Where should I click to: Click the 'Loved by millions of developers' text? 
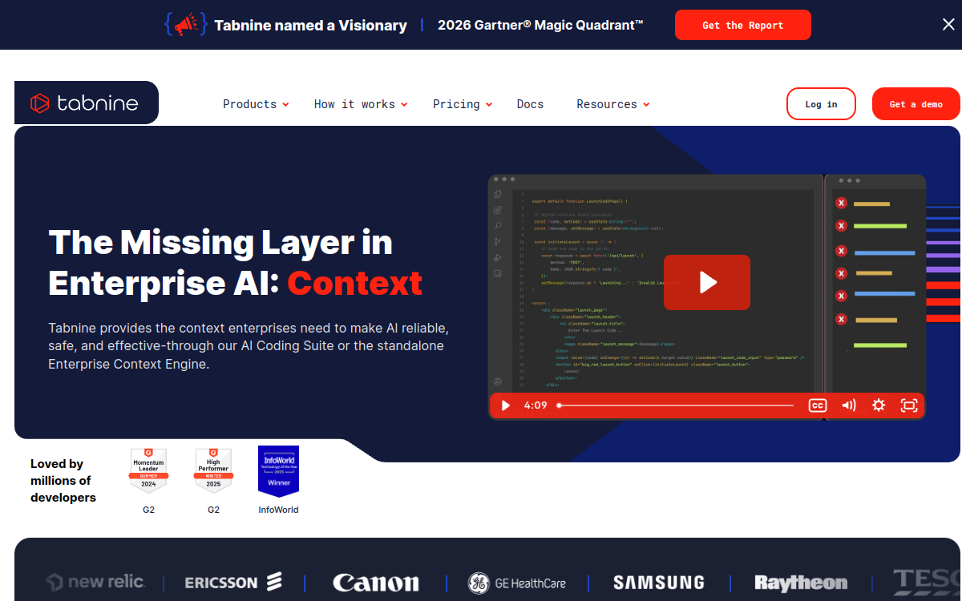[x=63, y=481]
